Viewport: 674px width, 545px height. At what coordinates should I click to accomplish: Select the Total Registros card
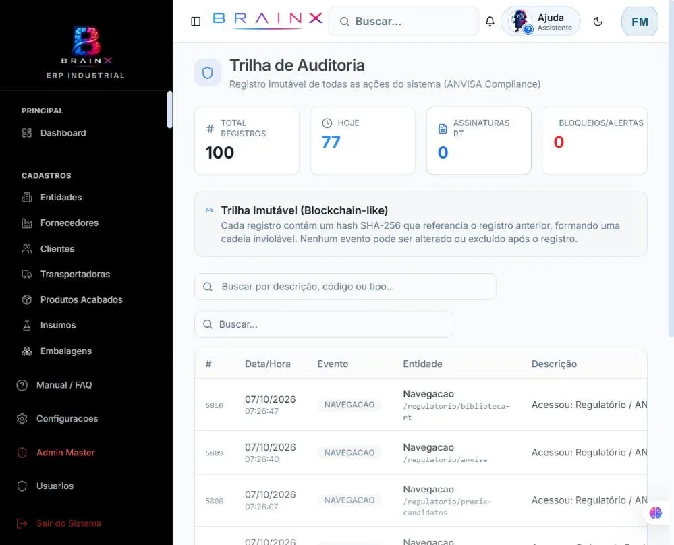[247, 141]
